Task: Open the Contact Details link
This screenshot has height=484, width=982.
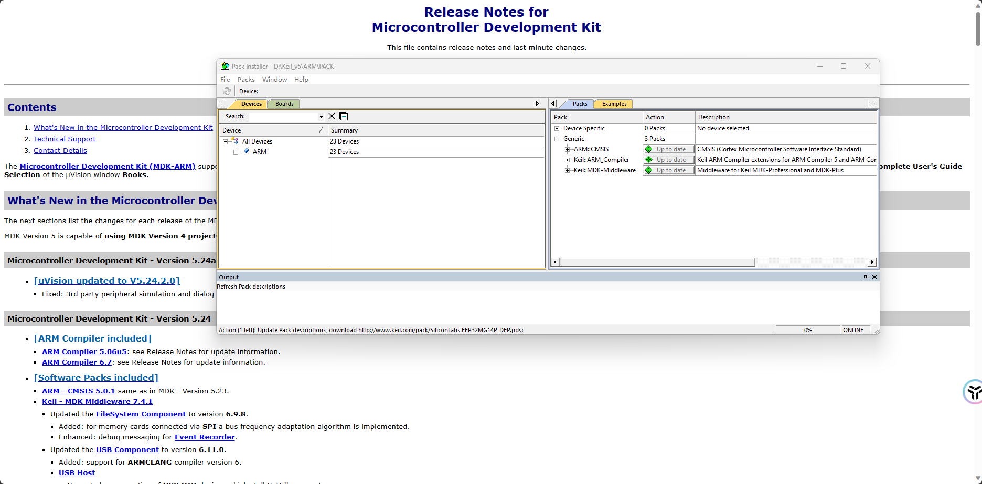Action: tap(60, 150)
